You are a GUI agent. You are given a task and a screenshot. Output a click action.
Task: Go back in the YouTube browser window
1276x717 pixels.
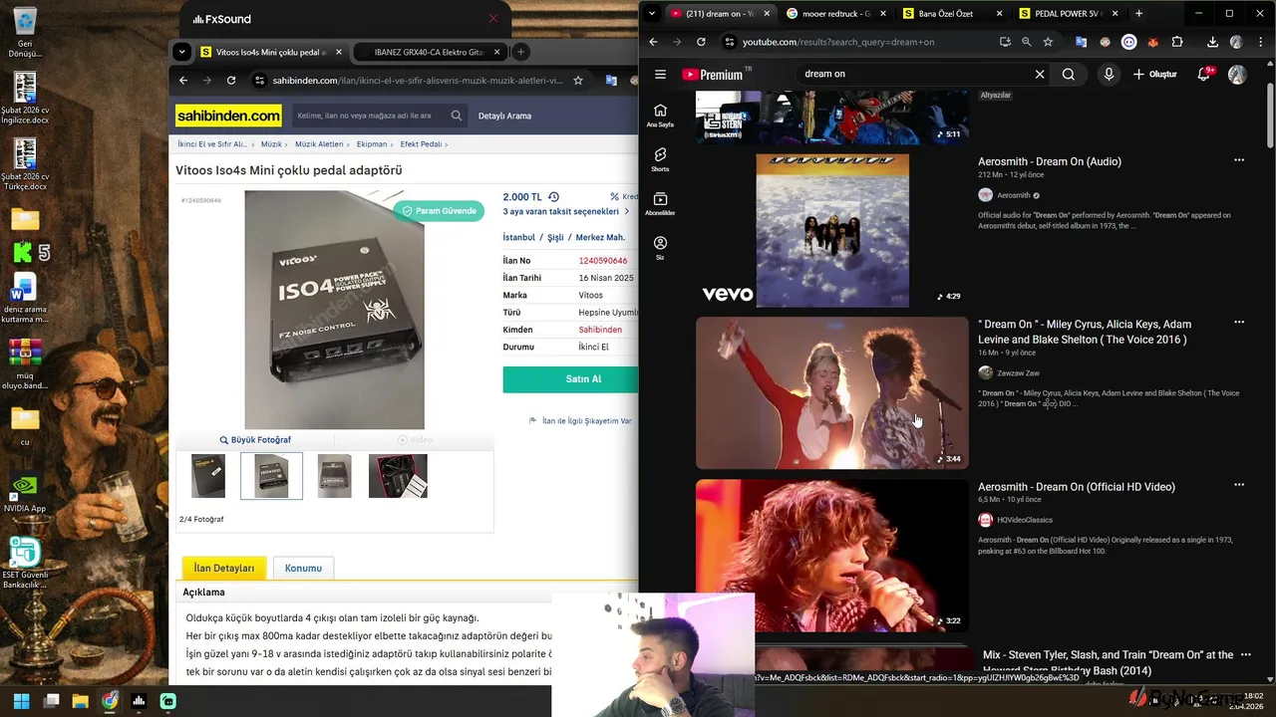click(x=653, y=42)
